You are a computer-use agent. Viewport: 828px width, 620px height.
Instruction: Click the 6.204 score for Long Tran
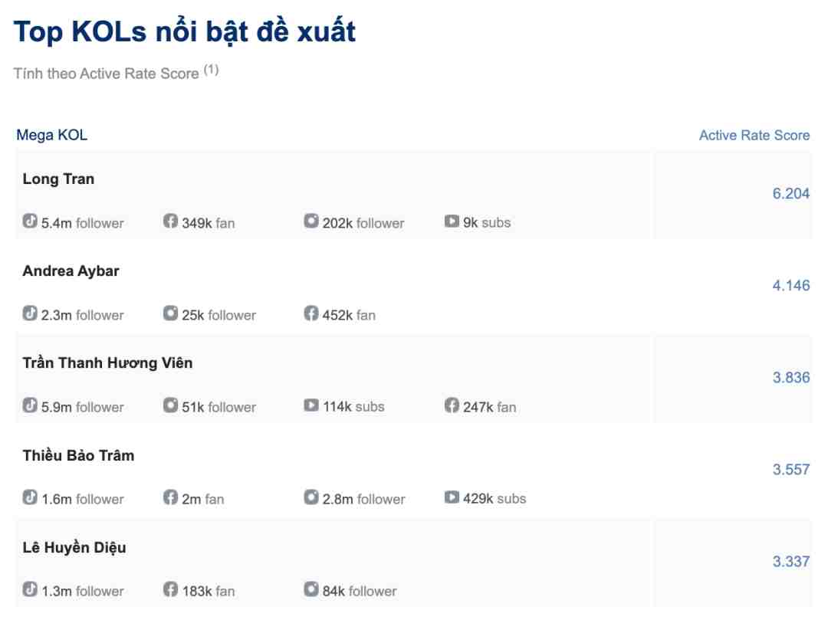(x=791, y=194)
